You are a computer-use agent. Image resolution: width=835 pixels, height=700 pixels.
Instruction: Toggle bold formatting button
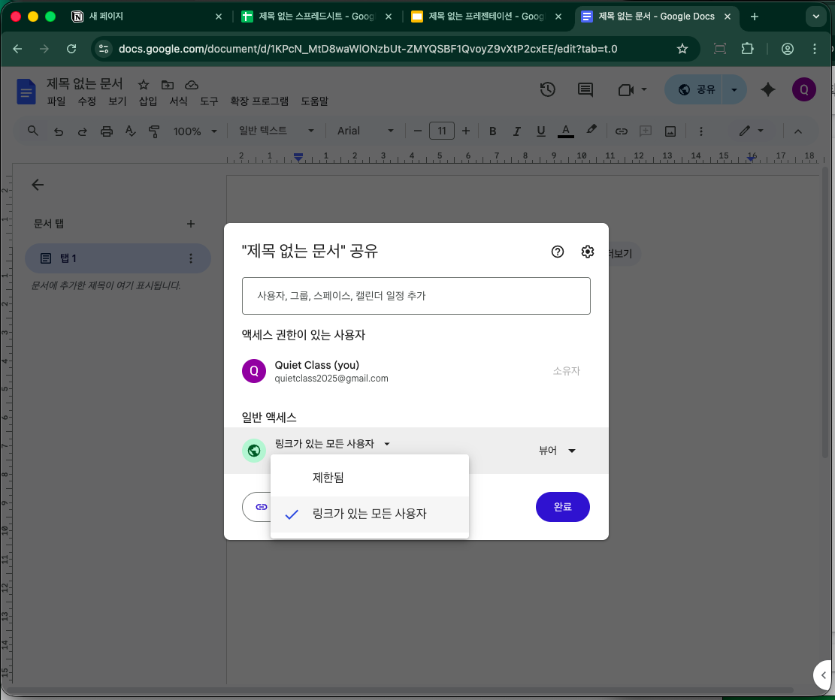(493, 131)
